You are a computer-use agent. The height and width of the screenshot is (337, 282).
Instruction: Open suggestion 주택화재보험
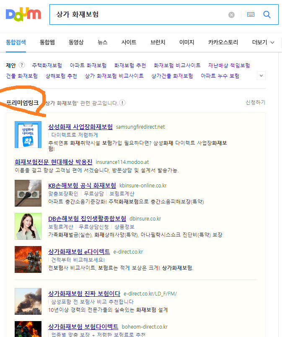coord(47,65)
